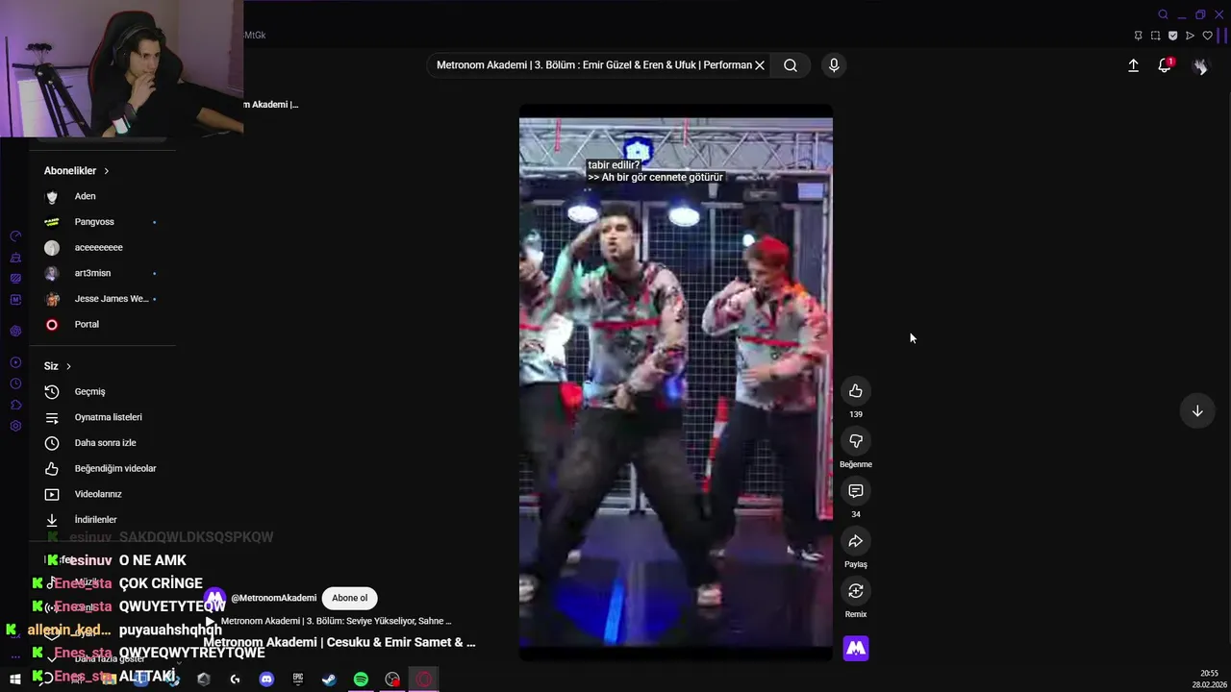The height and width of the screenshot is (692, 1231).
Task: Open Daha sonra izle list
Action: point(103,443)
